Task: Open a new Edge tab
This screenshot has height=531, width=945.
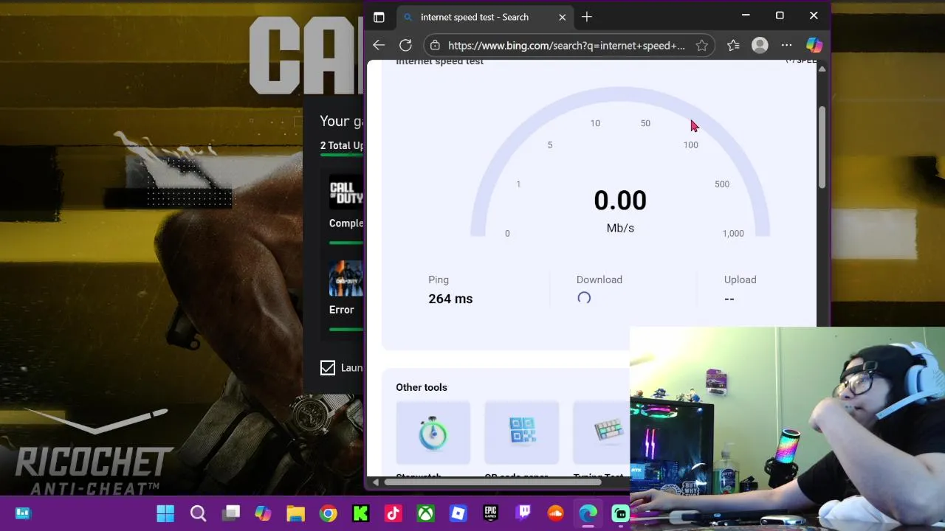Action: [x=587, y=17]
